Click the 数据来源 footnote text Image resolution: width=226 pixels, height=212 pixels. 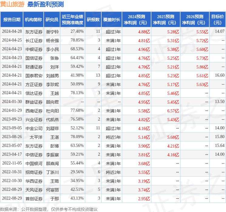coord(49,209)
